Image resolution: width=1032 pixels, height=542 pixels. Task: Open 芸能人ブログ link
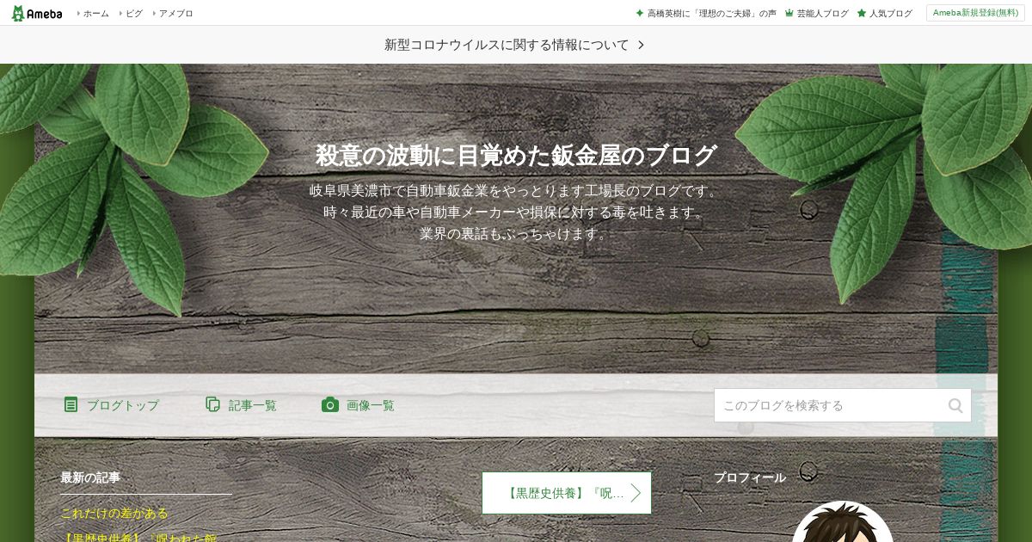[822, 13]
